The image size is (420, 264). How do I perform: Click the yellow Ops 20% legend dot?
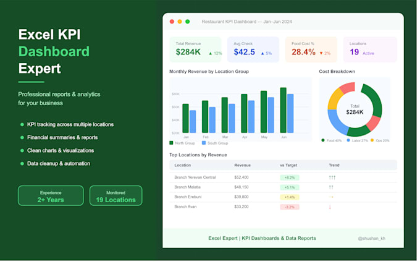pos(372,140)
